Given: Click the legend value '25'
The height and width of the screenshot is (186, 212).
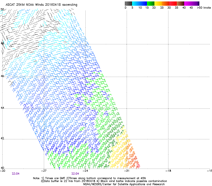Looking at the screenshot, I should click(x=162, y=8).
